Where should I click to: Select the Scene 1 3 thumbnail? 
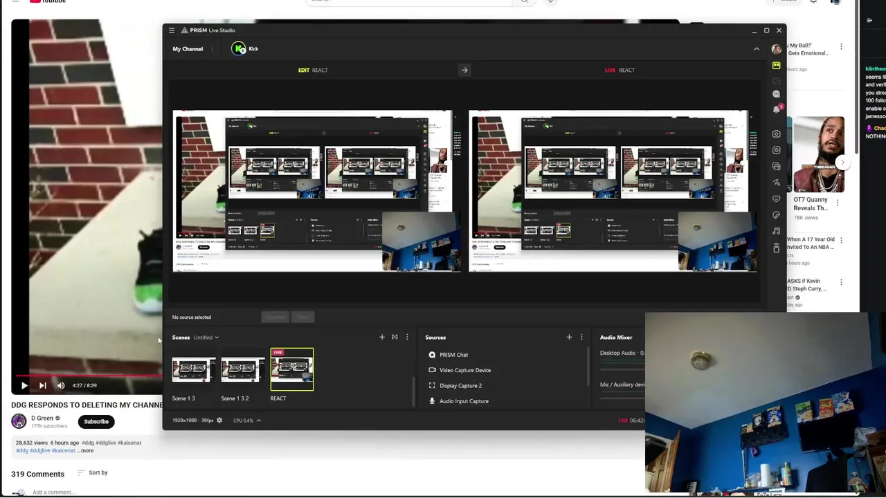pos(194,370)
